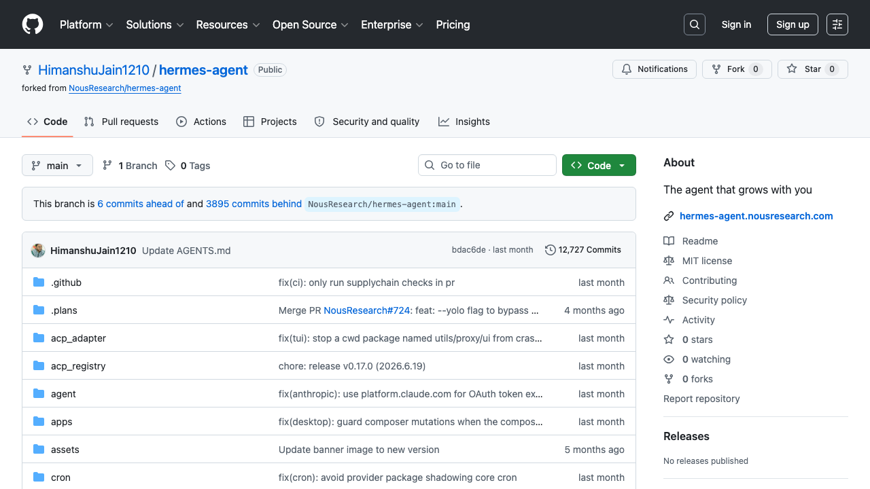The height and width of the screenshot is (489, 870).
Task: Expand the Platform menu
Action: click(x=88, y=24)
